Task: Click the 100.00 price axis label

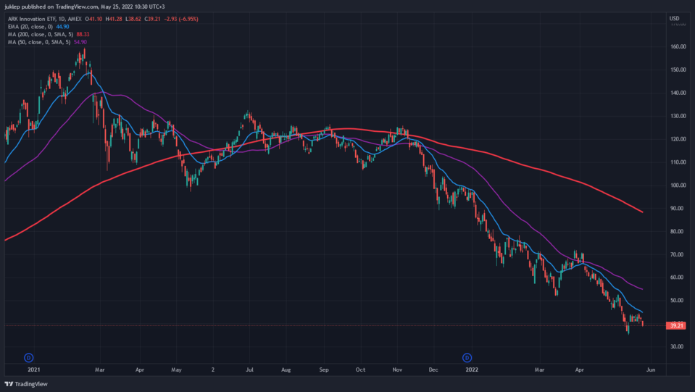Action: point(678,185)
